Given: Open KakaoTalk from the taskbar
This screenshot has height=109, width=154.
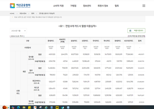Looking at the screenshot, I should coord(57,107).
